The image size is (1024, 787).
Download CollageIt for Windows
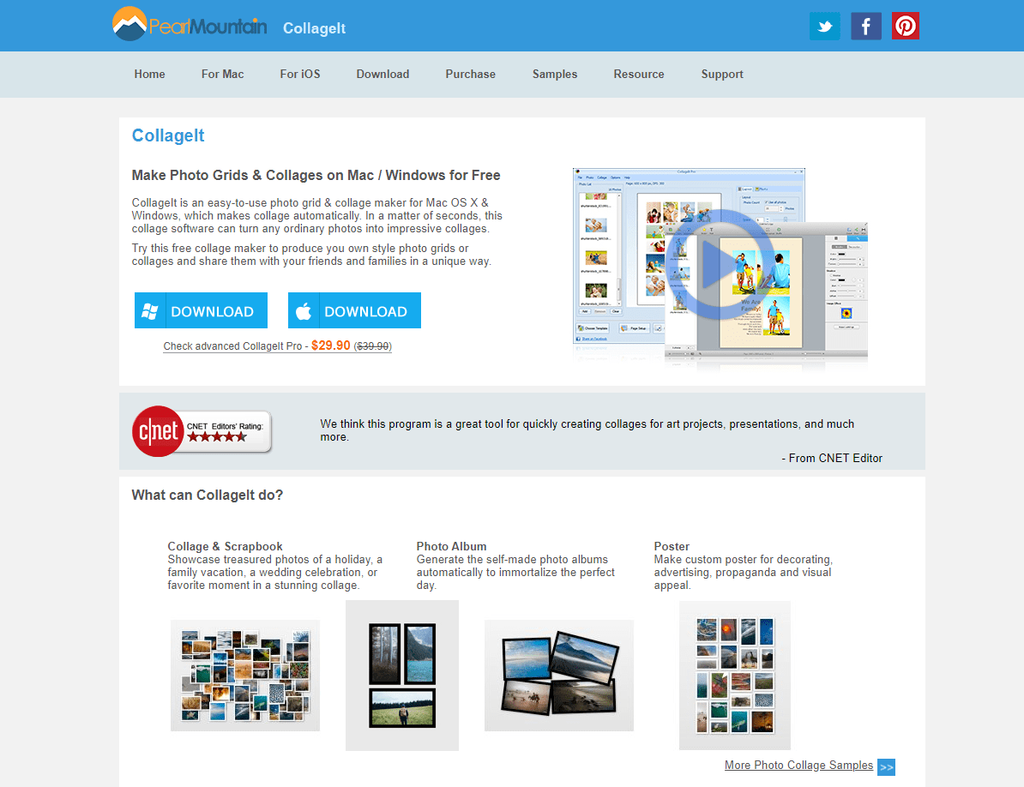point(202,310)
